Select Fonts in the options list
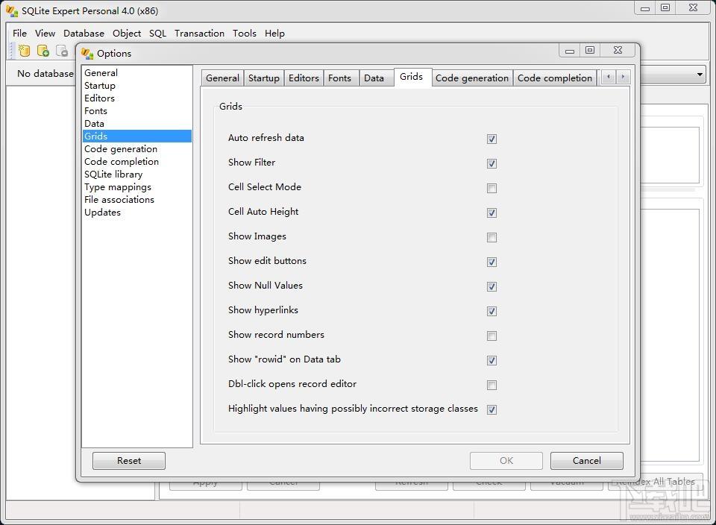 coord(137,111)
